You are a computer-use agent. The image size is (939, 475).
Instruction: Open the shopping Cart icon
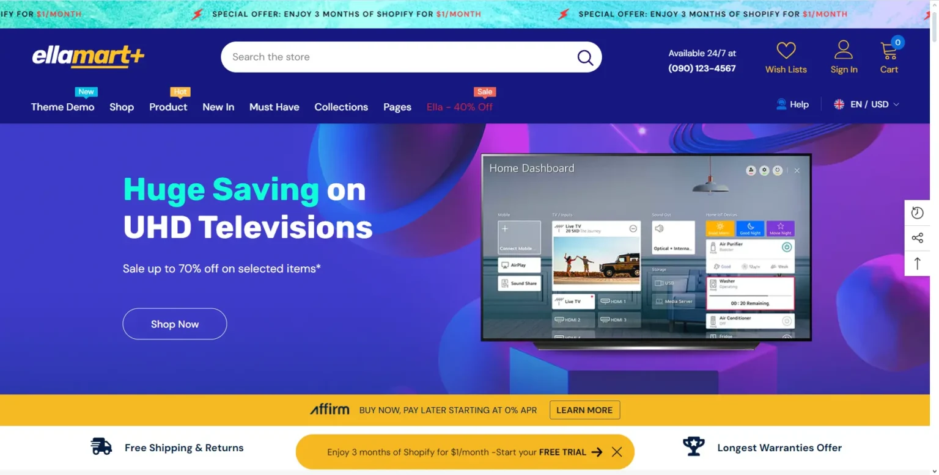click(x=888, y=51)
